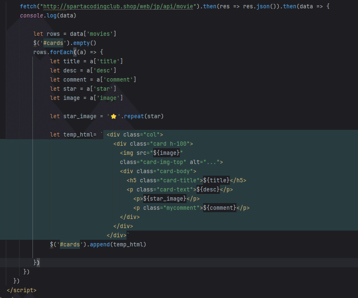Screen dimensions: 358x298
Task: Click the ${comment} template expression
Action: pos(220,208)
